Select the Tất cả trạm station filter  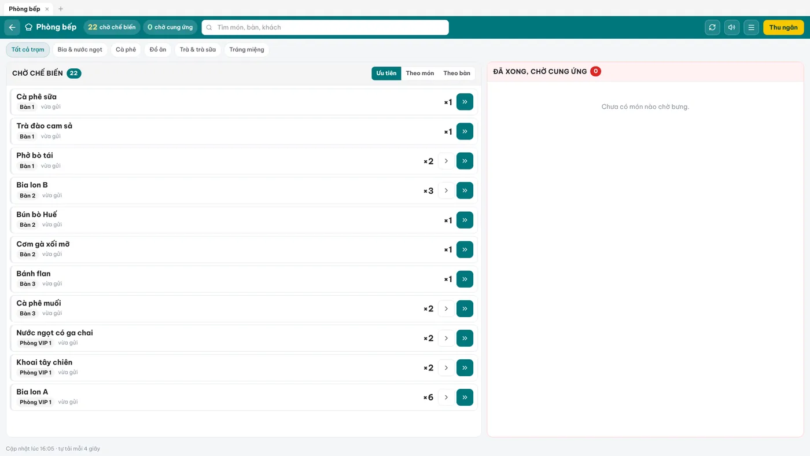tap(28, 50)
